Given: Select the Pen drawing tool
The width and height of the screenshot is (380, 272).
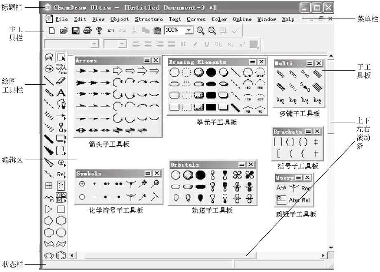Looking at the screenshot, I should (x=61, y=104).
